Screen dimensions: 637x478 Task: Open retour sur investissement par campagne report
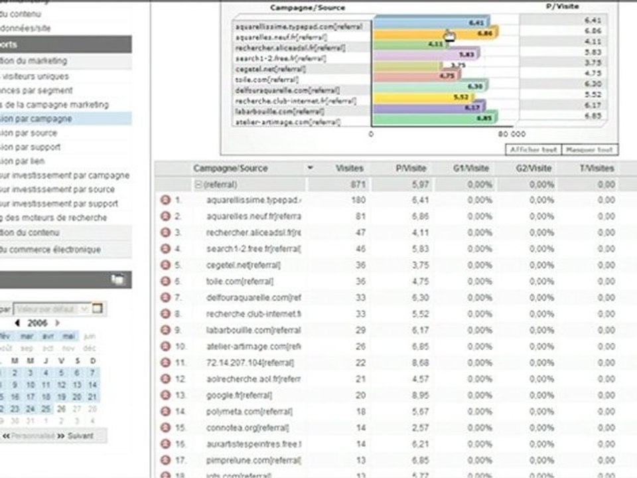click(65, 175)
